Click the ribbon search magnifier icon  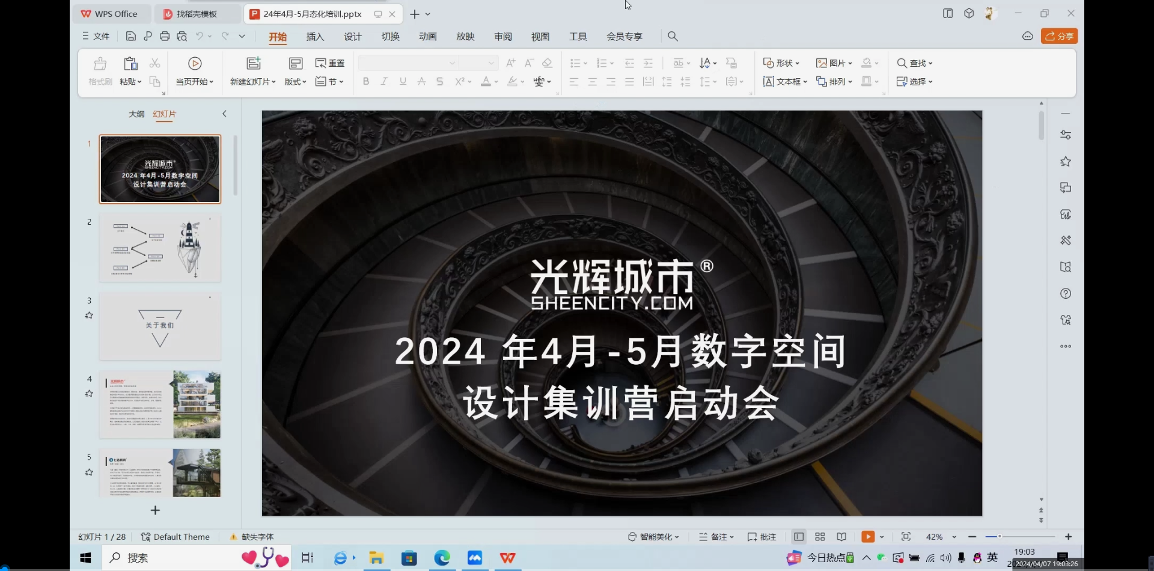pos(673,36)
